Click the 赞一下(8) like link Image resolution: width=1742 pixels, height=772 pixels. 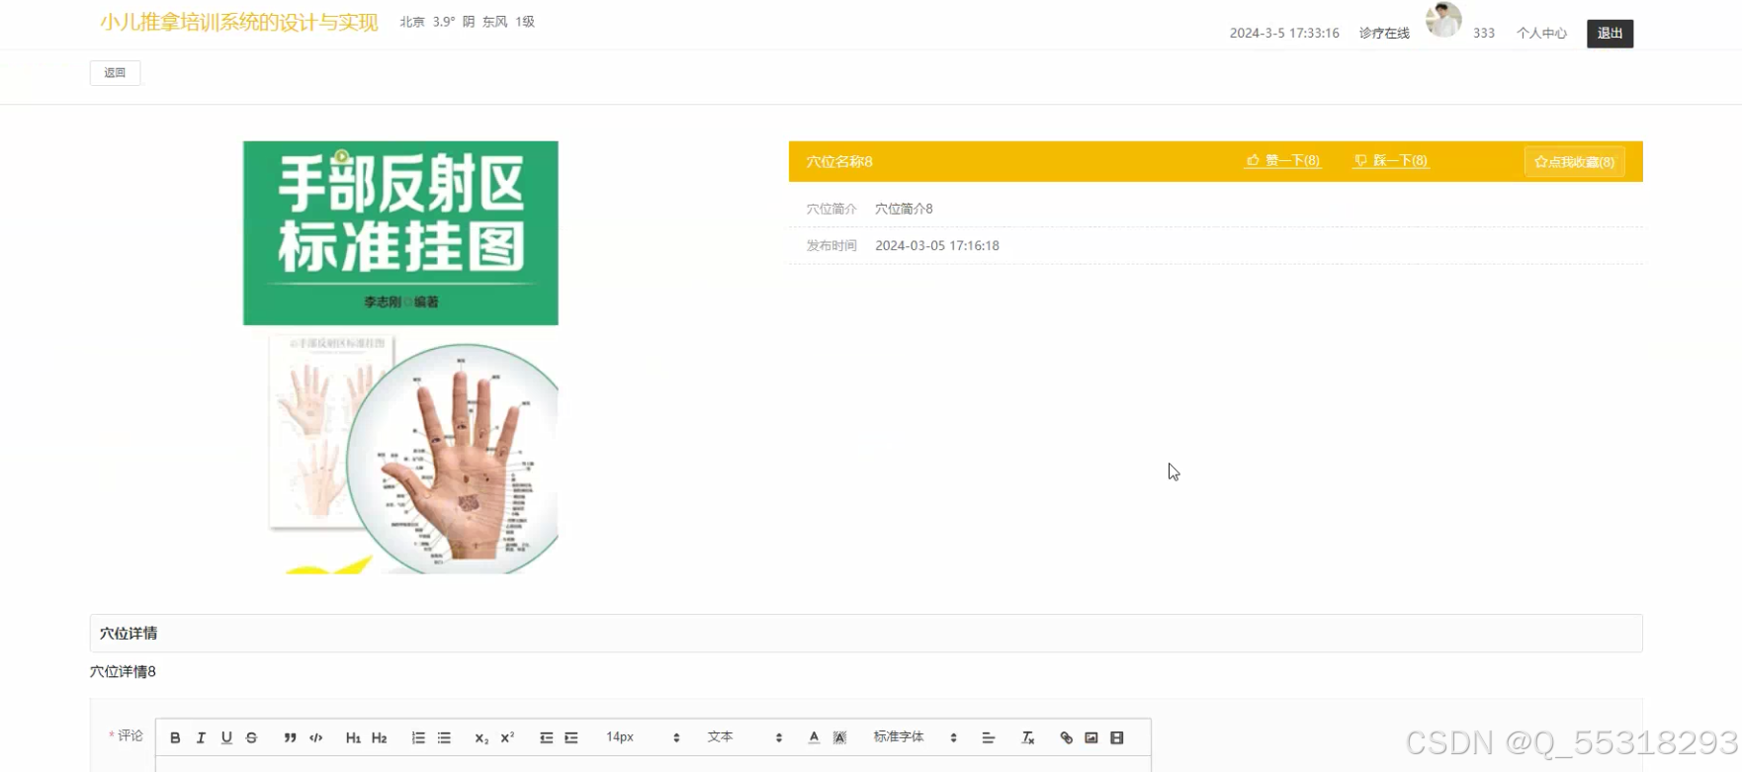click(1282, 160)
